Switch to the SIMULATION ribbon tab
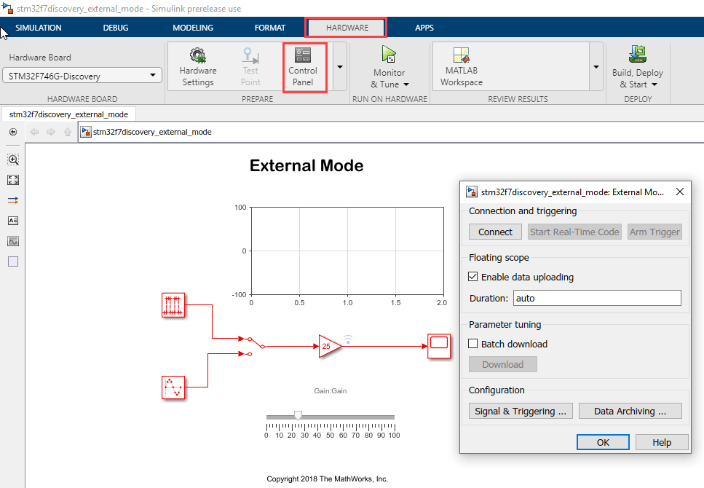 point(38,27)
